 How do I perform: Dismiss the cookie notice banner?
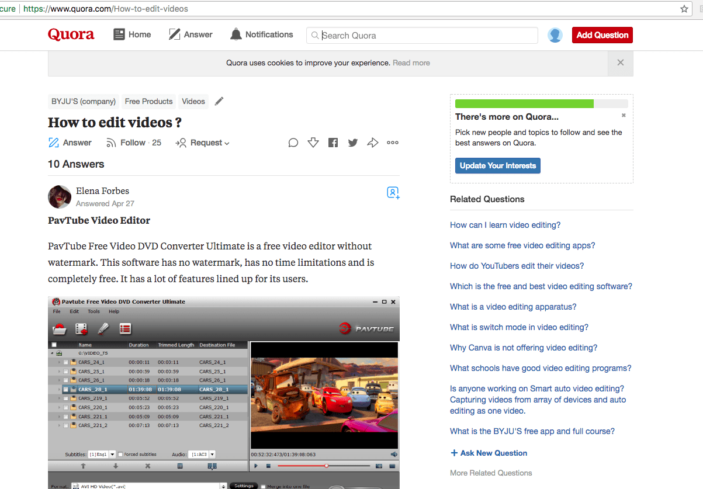tap(621, 63)
